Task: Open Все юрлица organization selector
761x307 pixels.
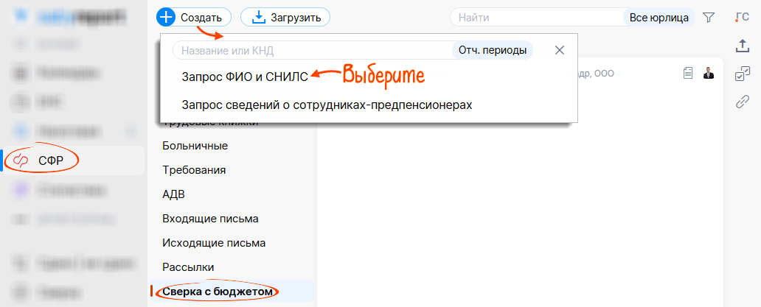Action: click(659, 17)
